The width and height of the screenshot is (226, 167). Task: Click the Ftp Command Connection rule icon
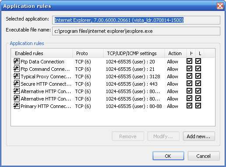pyautogui.click(x=16, y=69)
